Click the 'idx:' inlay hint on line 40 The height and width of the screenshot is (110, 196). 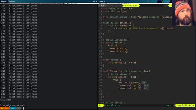click(x=146, y=86)
